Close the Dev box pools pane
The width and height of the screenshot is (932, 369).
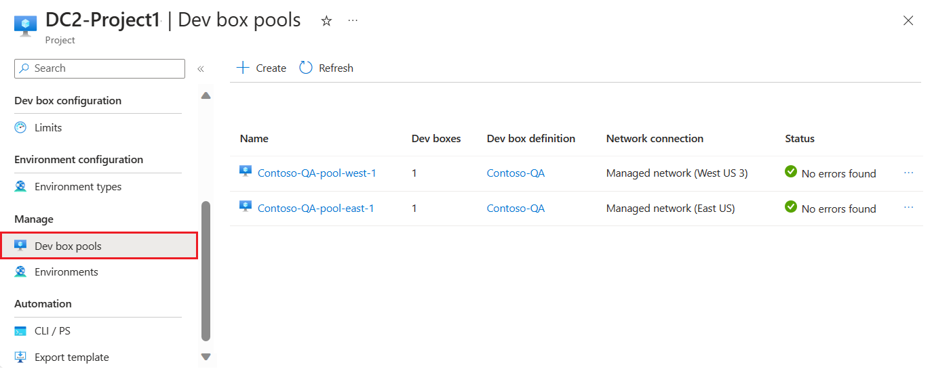coord(908,20)
